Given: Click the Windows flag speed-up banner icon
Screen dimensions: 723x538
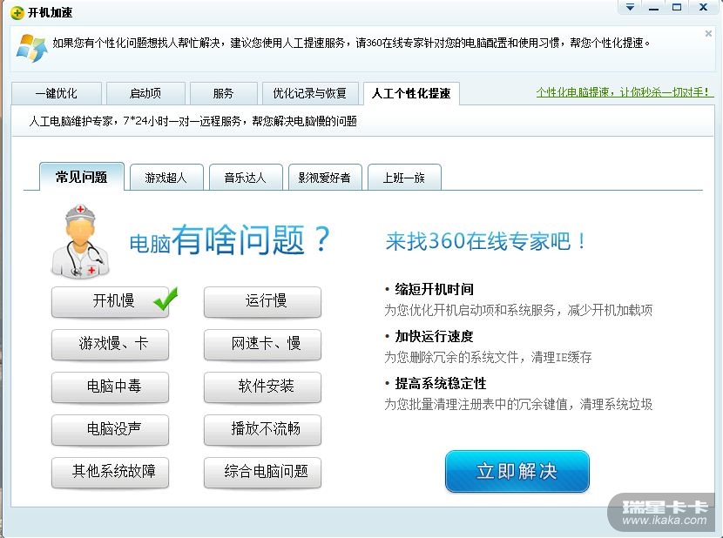Looking at the screenshot, I should [x=32, y=48].
